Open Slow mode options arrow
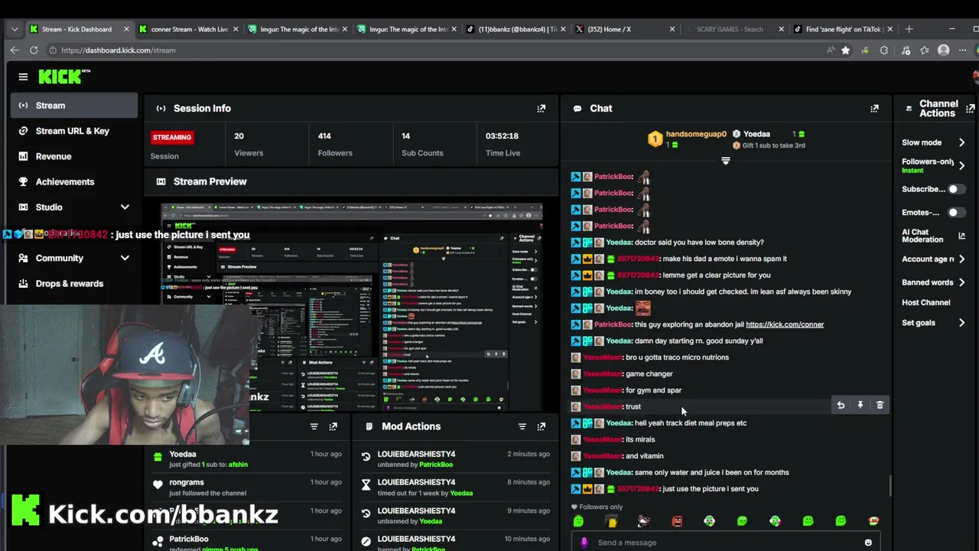 coord(961,142)
